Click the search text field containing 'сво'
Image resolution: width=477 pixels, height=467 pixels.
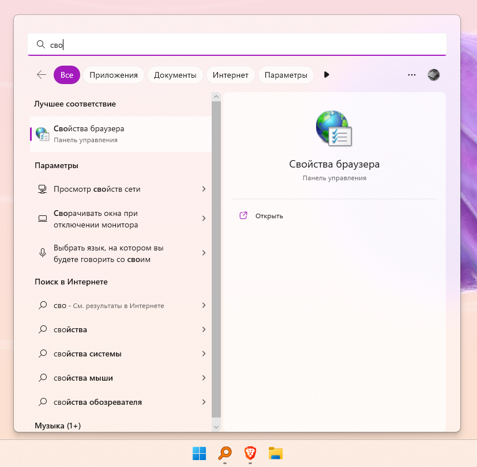click(236, 44)
